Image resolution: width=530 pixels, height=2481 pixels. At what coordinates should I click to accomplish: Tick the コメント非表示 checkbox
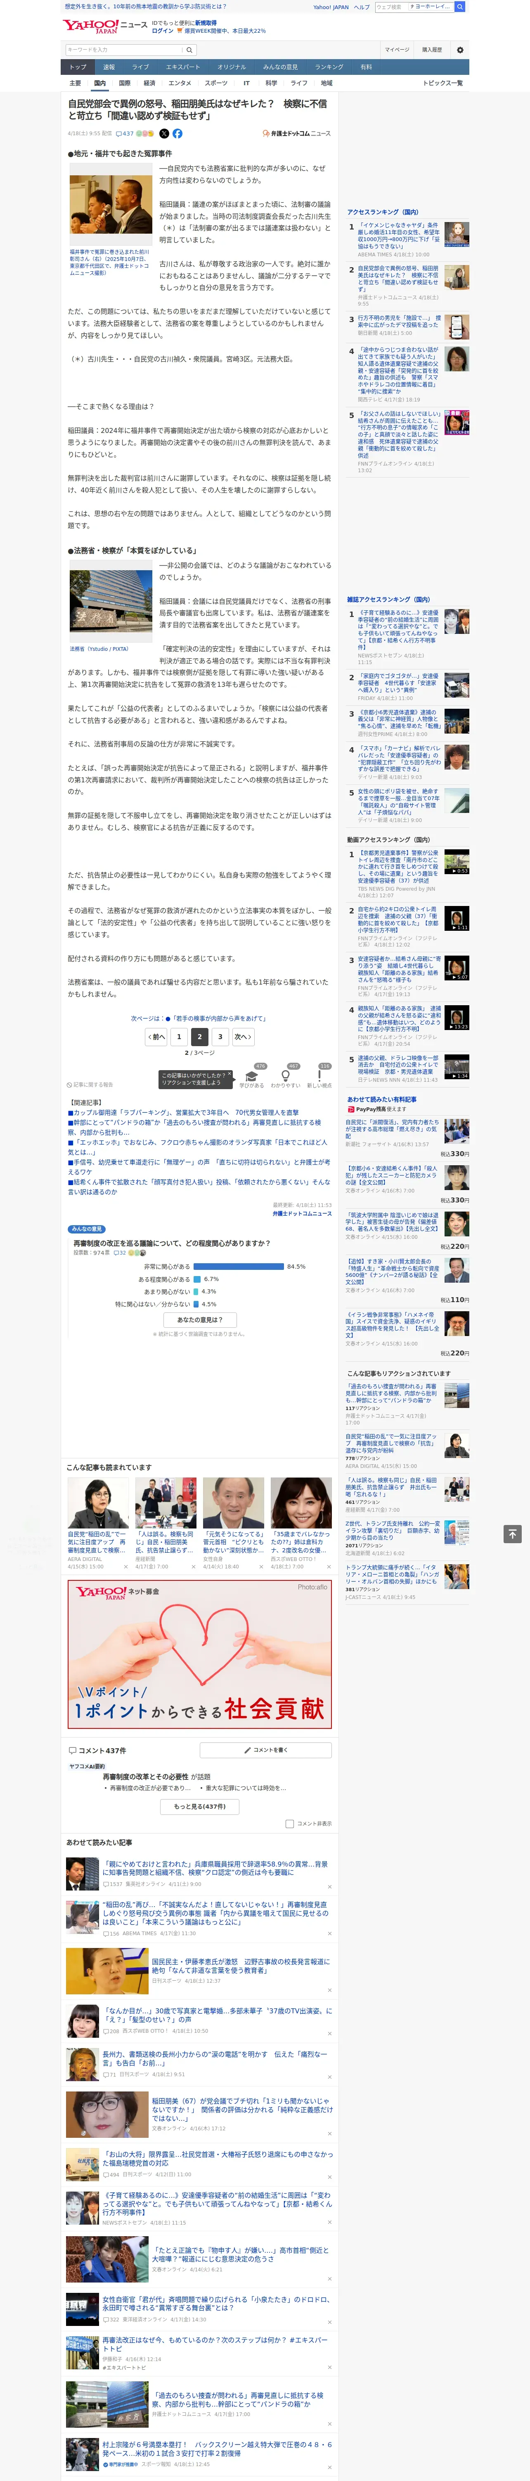pos(289,1823)
